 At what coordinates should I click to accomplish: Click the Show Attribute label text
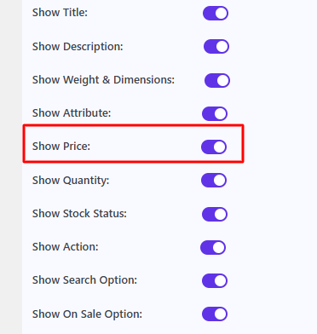[x=72, y=113]
